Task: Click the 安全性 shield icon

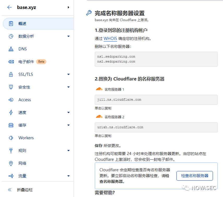Action: [x=11, y=87]
